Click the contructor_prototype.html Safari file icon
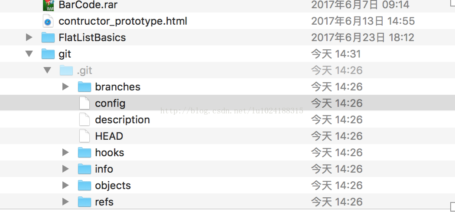The width and height of the screenshot is (455, 212). tap(48, 21)
